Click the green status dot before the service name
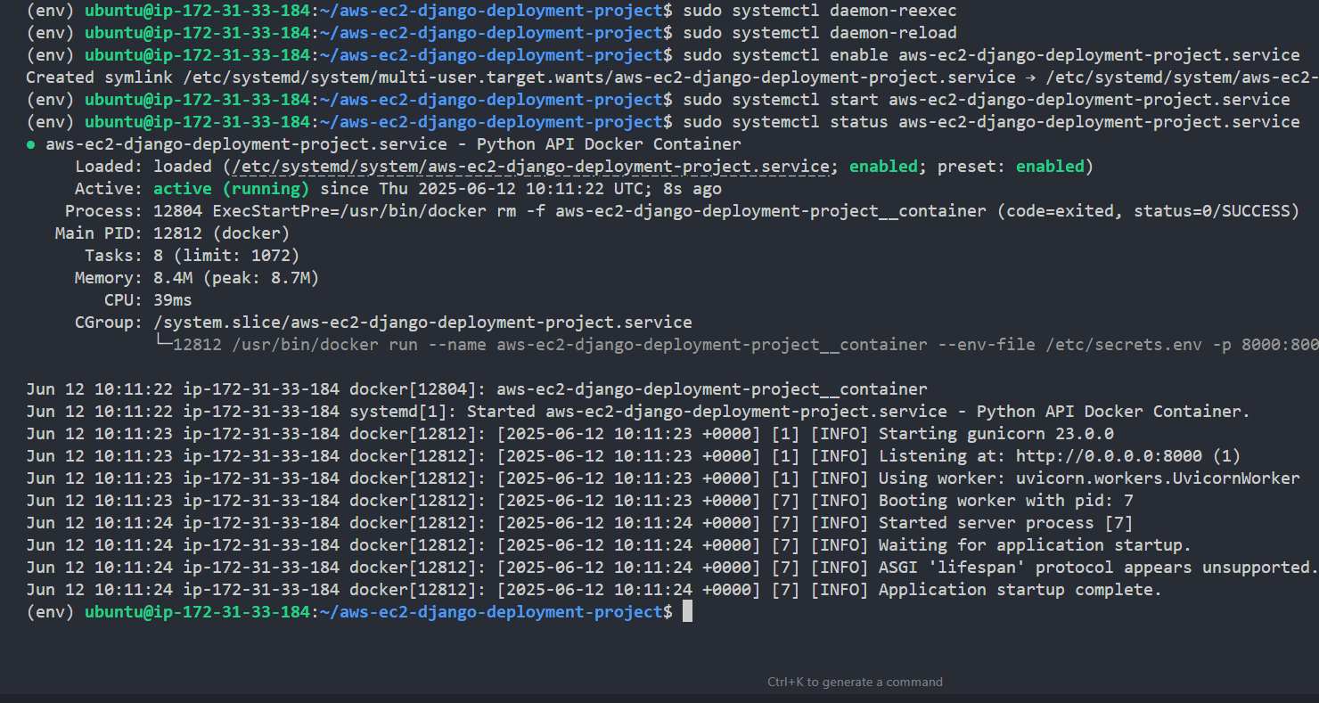Viewport: 1319px width, 703px height. (x=32, y=144)
